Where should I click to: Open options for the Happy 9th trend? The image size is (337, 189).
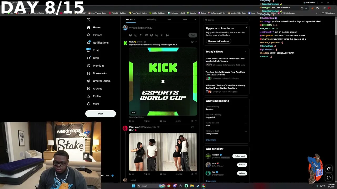point(246,115)
